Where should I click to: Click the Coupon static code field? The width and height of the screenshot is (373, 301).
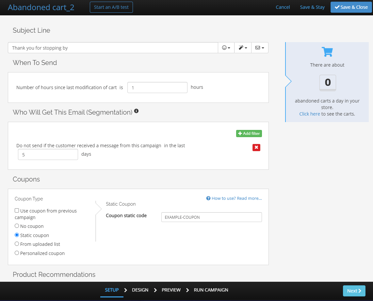click(211, 217)
